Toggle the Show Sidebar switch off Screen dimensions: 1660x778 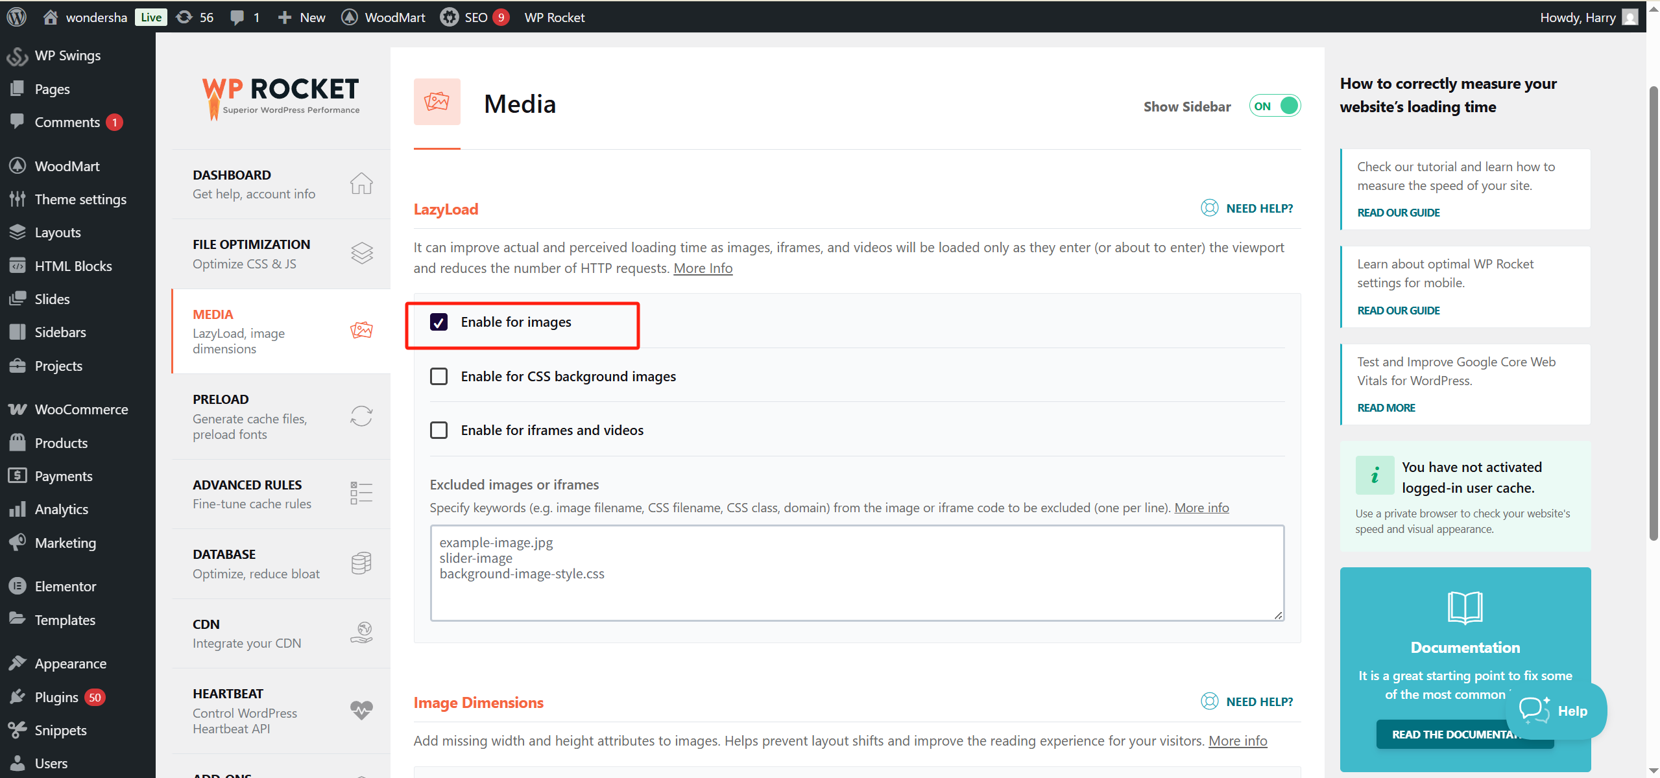click(x=1275, y=106)
